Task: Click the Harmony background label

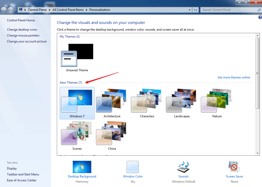Action: 82,182
